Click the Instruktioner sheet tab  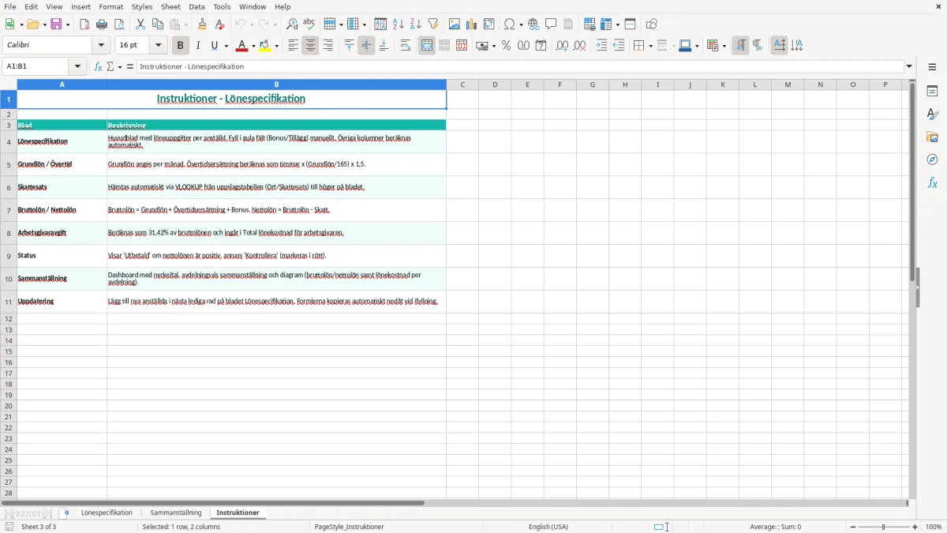tap(238, 513)
